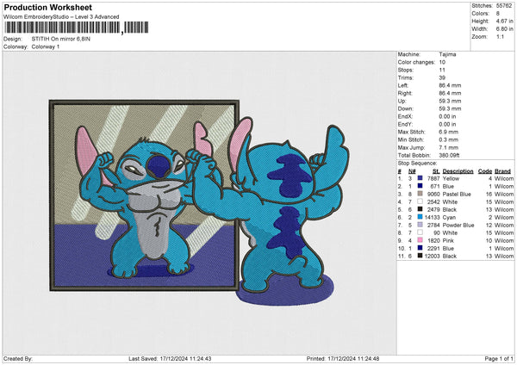Select the 'Pink' description text

point(448,240)
